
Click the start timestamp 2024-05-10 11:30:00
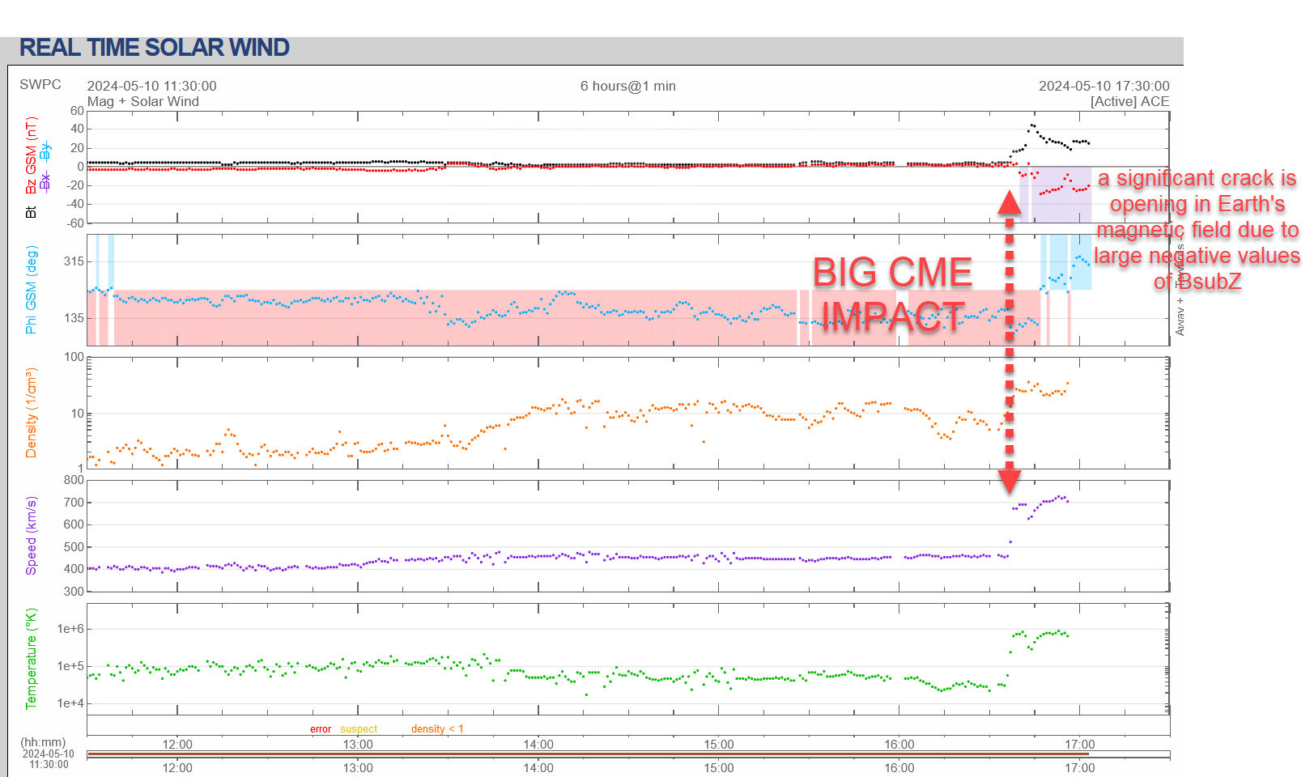151,86
